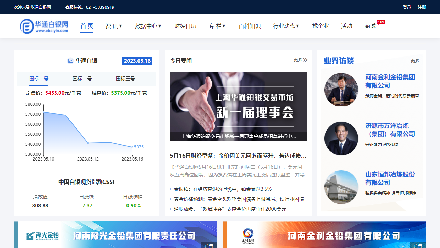Click the 日涨跌 value -7.37

tap(87, 206)
